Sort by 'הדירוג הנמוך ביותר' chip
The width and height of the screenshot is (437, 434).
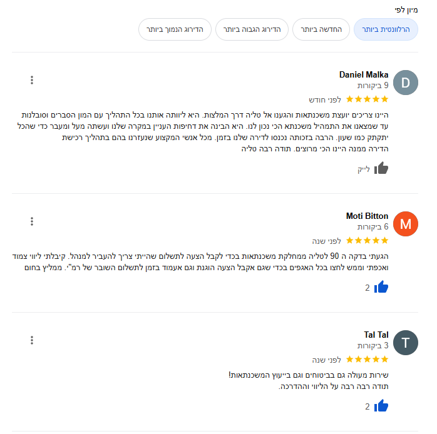[175, 29]
